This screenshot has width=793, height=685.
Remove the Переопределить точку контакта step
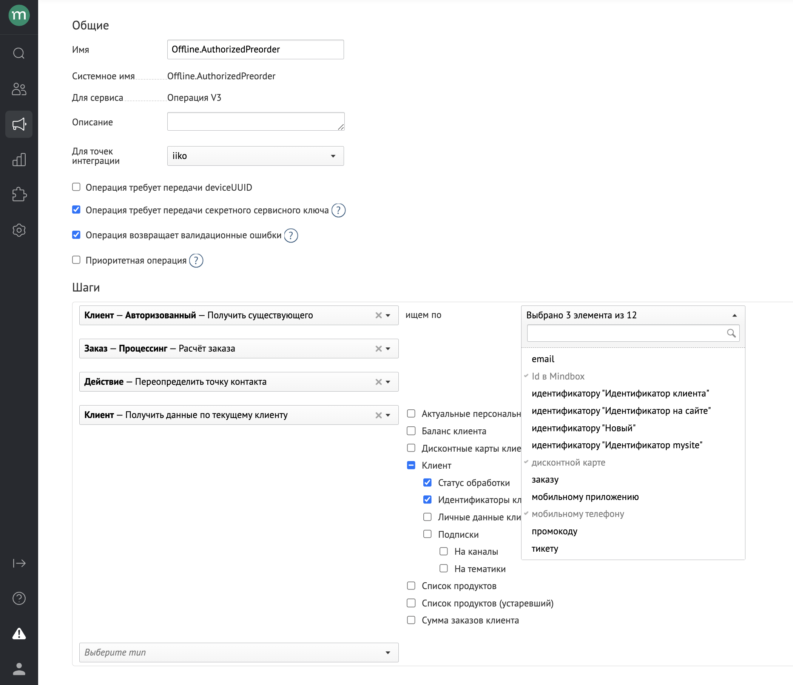[378, 382]
